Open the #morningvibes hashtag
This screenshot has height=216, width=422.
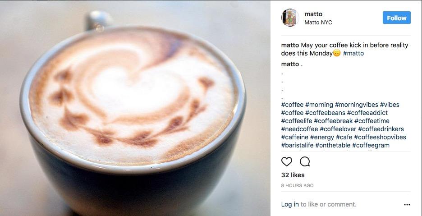click(356, 105)
